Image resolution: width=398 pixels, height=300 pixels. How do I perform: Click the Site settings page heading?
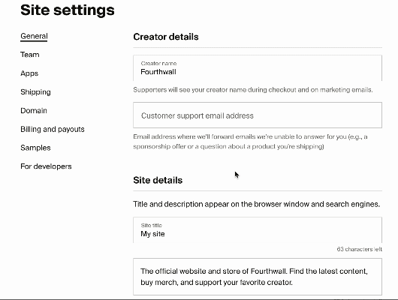pyautogui.click(x=68, y=10)
